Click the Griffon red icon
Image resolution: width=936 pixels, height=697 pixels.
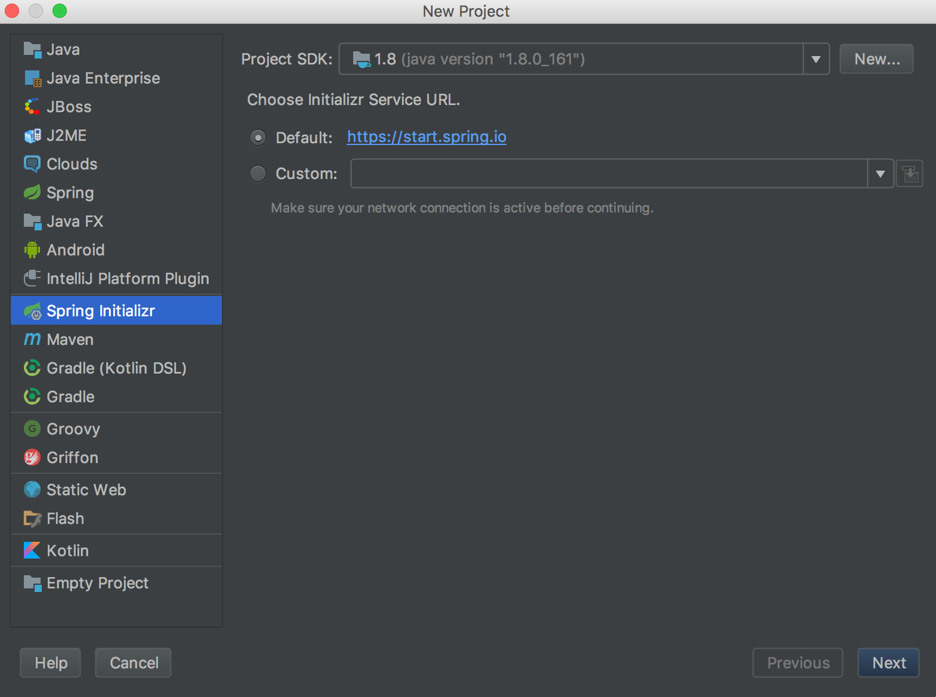(x=32, y=457)
